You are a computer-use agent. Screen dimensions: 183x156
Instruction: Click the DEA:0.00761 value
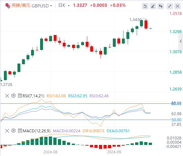(x=118, y=131)
